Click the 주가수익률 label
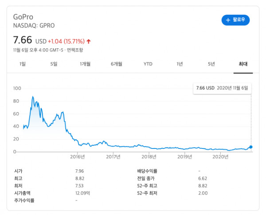Screen dimensions: 266x215 point(24,200)
